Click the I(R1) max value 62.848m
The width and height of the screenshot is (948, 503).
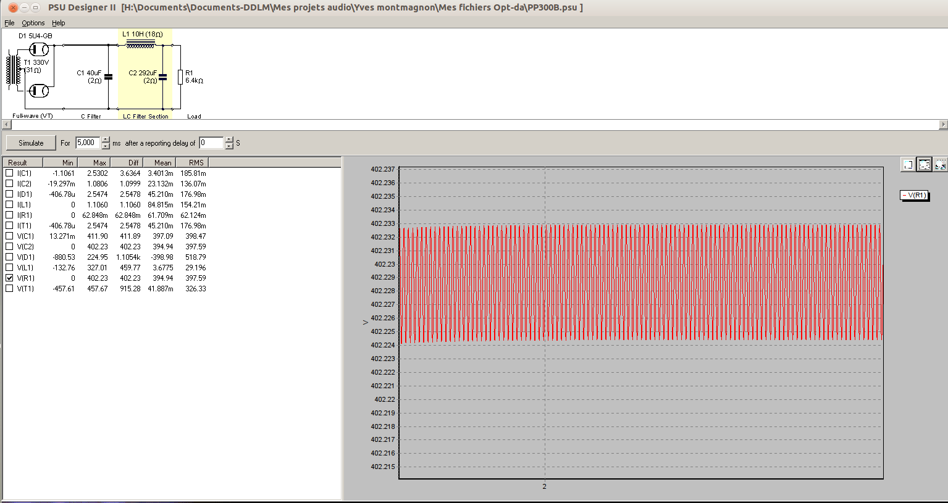[95, 215]
